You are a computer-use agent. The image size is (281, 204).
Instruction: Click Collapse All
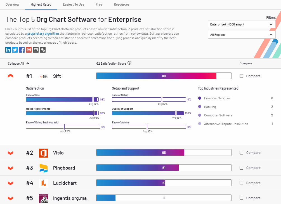[18, 64]
